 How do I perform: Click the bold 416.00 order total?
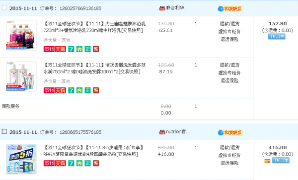tap(278, 148)
